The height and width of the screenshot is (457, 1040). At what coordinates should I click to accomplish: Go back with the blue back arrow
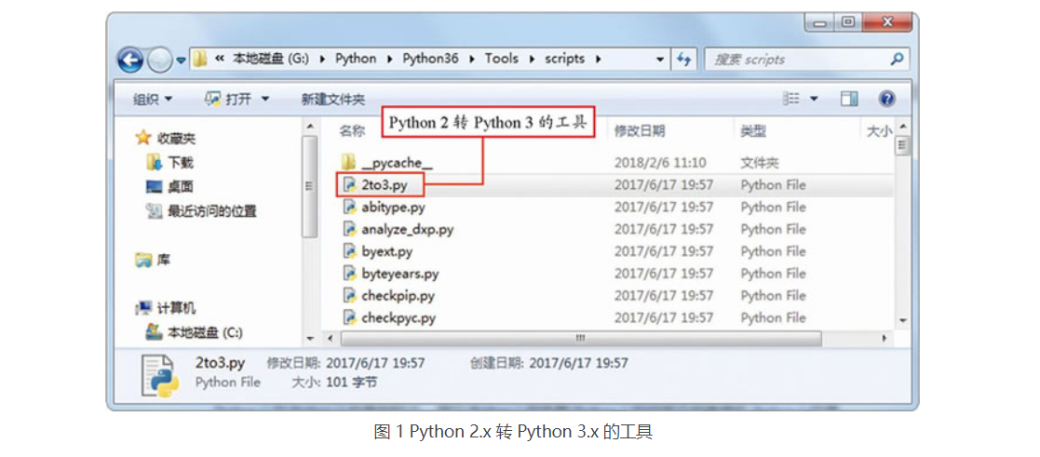(130, 60)
